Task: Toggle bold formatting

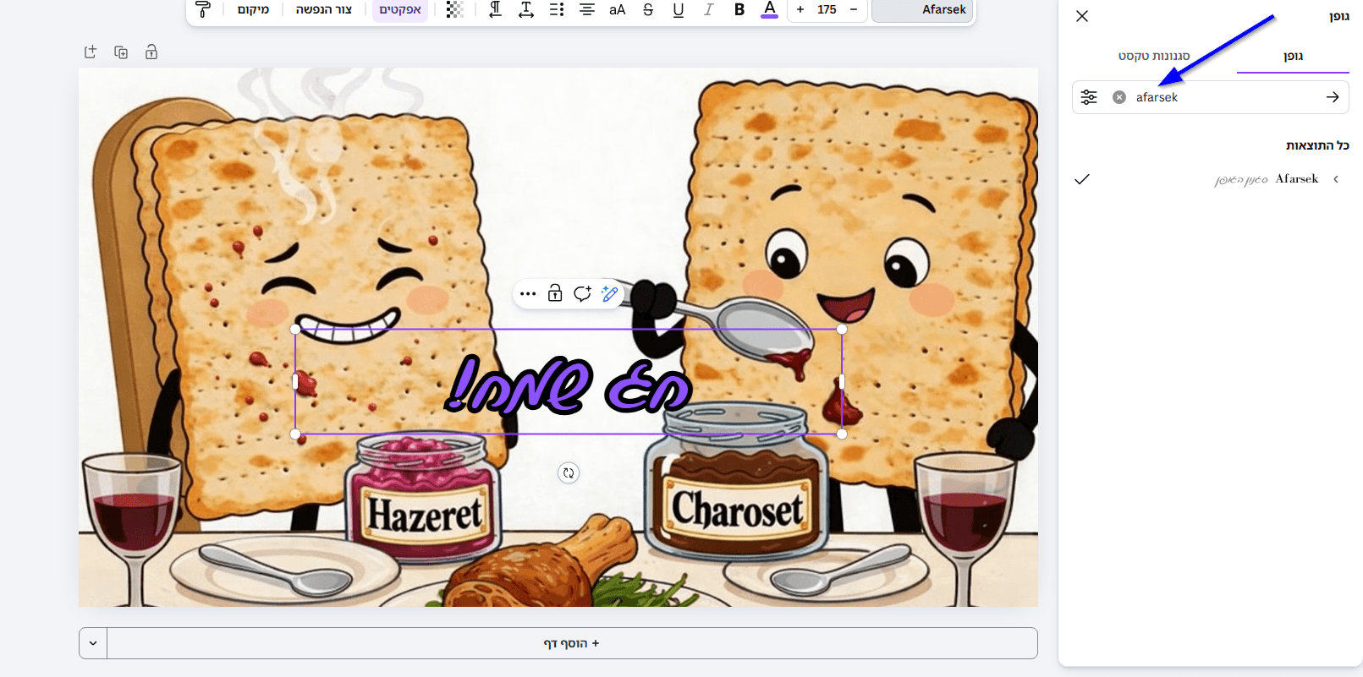Action: [739, 10]
